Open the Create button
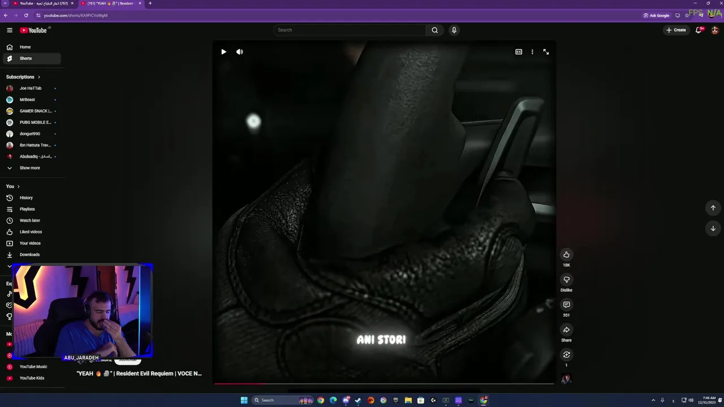This screenshot has height=407, width=724. [676, 30]
